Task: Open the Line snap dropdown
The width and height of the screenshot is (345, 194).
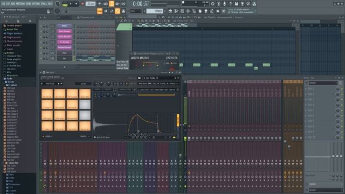Action: tap(135, 11)
